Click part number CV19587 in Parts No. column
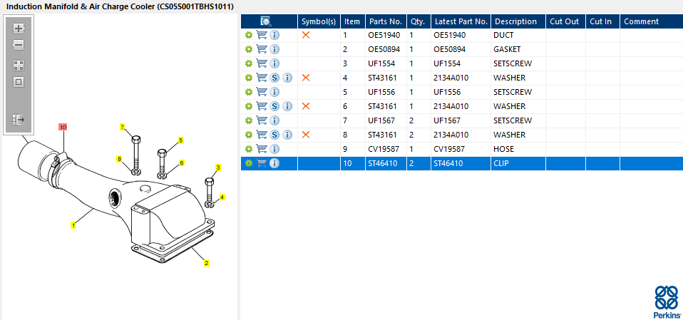Viewport: 683px width, 320px height. [384, 150]
